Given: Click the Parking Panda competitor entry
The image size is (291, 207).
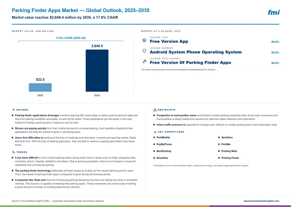Looking at the screenshot, I should pos(230,158).
